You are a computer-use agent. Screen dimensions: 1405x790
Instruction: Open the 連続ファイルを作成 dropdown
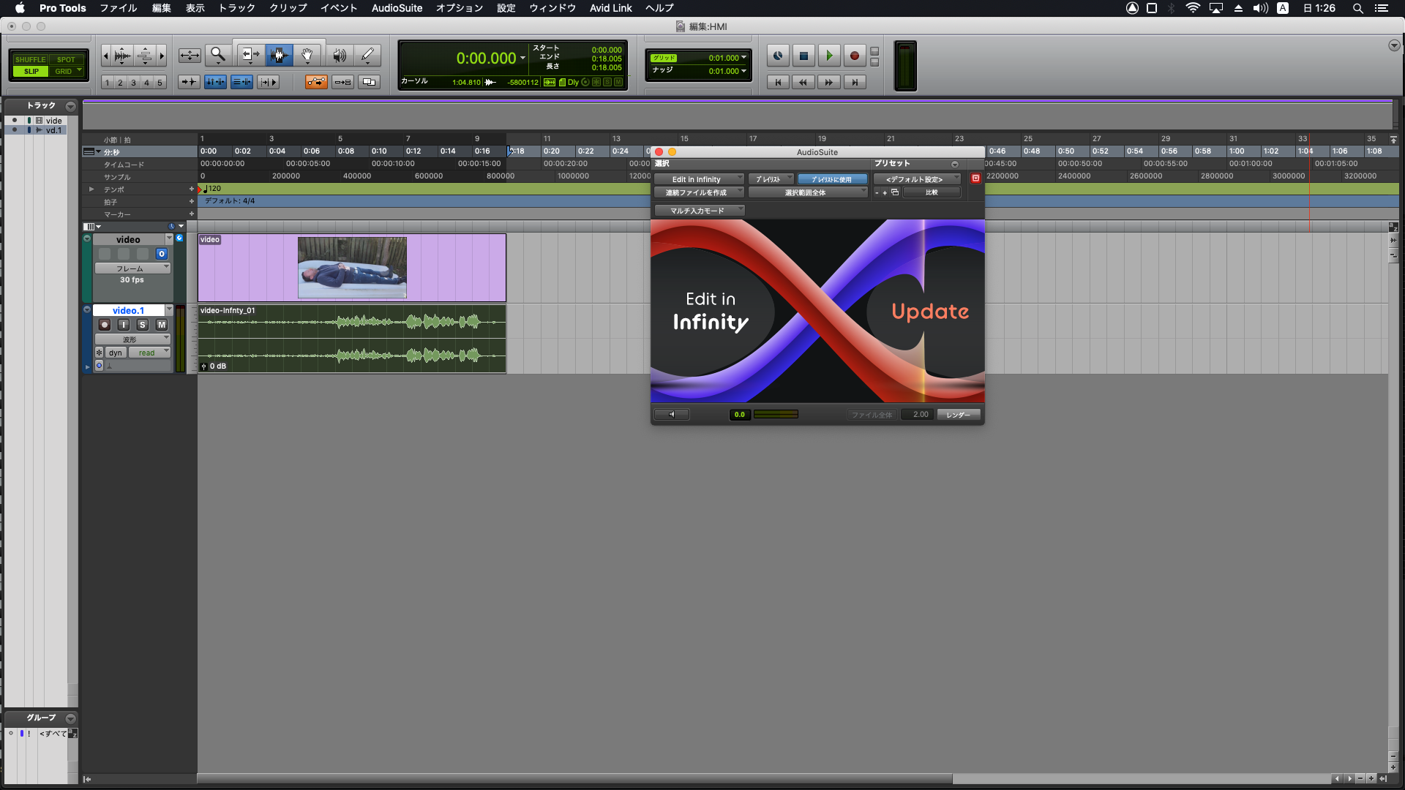pyautogui.click(x=699, y=192)
